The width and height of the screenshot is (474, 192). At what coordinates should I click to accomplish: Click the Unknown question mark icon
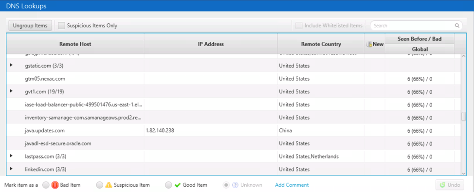pyautogui.click(x=235, y=185)
